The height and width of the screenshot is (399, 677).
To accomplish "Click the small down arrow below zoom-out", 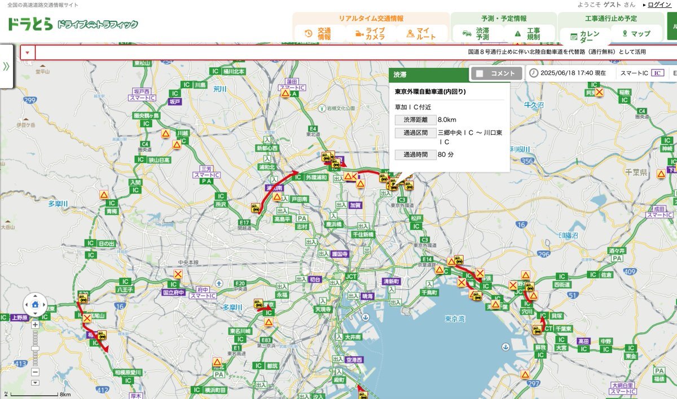I will [x=35, y=382].
